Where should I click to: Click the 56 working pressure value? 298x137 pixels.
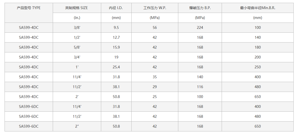point(155,28)
